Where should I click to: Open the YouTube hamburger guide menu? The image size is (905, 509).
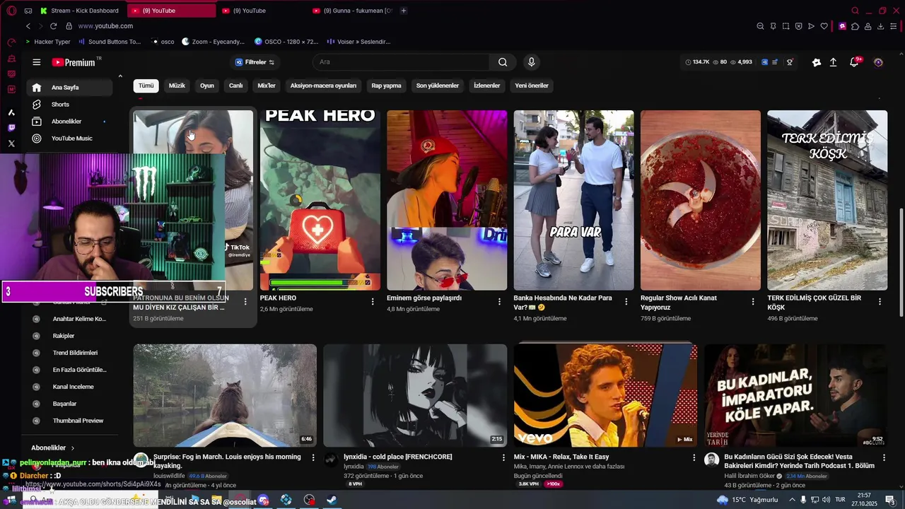coord(37,62)
